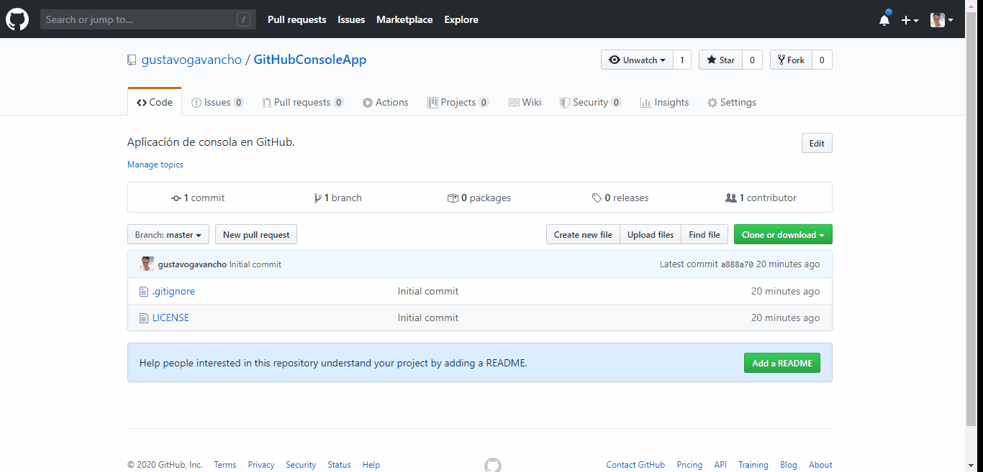This screenshot has height=472, width=983.
Task: Open Privacy footer link
Action: 261,465
